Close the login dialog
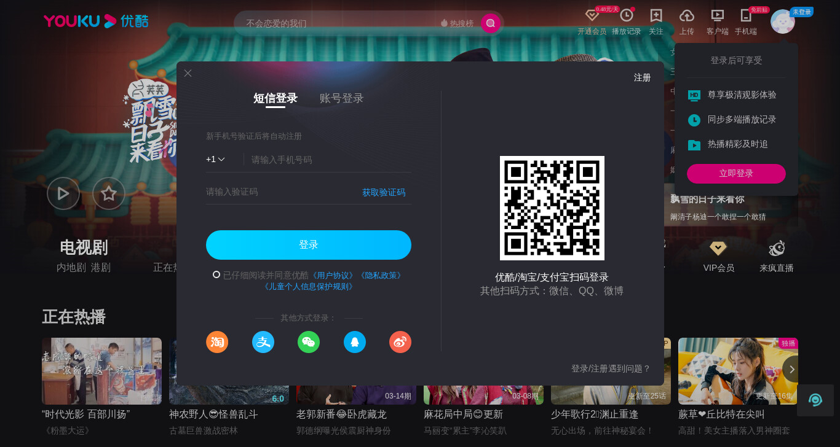 (188, 73)
